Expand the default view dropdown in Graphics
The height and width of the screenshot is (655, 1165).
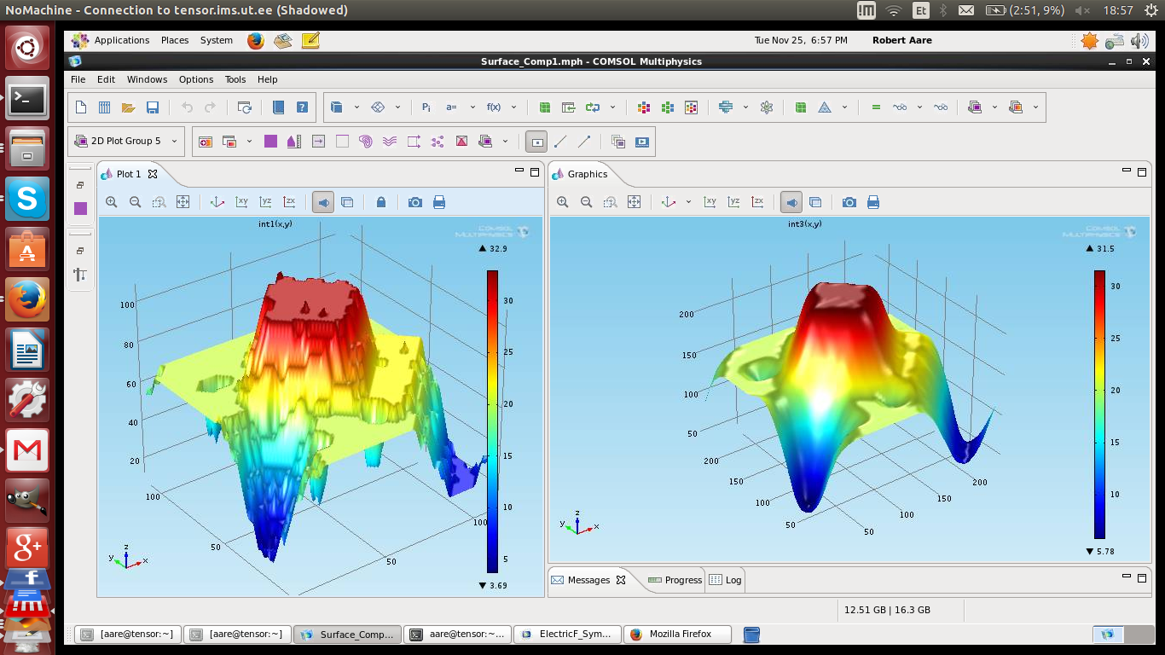(688, 202)
